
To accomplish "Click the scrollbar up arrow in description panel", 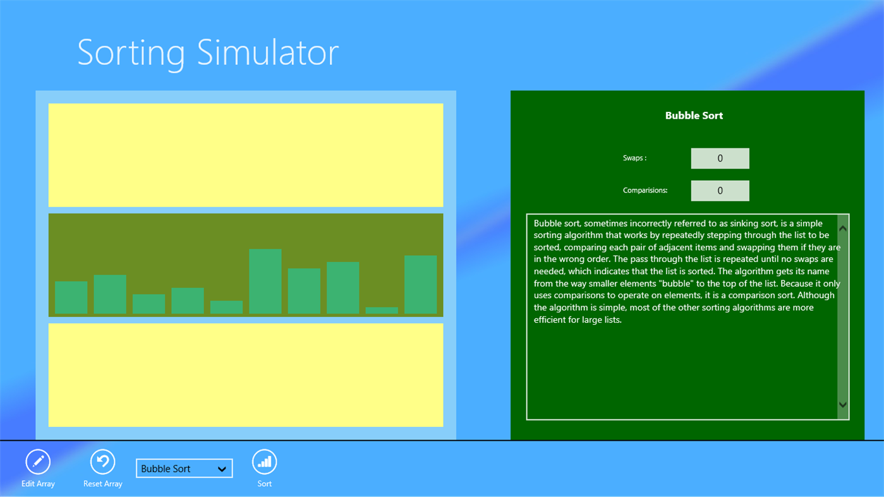I will (x=842, y=227).
